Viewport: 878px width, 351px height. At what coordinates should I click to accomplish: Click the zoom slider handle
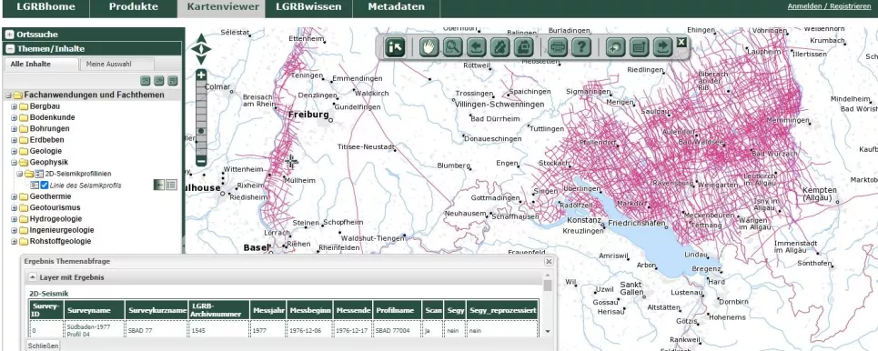tap(202, 130)
